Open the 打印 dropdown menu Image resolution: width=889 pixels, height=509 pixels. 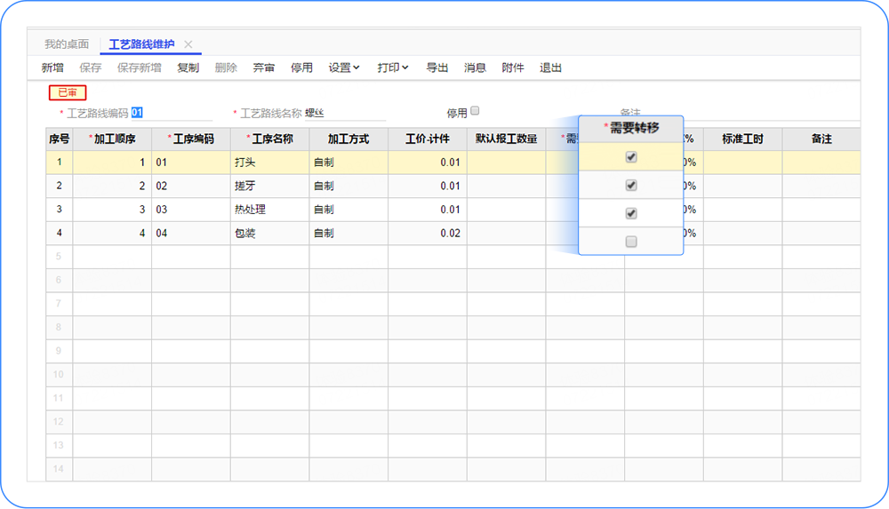[x=392, y=68]
